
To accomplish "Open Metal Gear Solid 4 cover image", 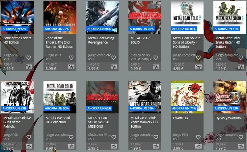I will 18,97.
